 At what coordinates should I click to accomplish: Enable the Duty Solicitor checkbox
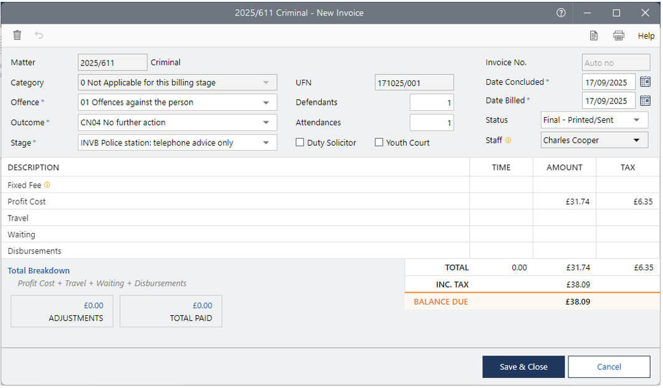pyautogui.click(x=301, y=143)
